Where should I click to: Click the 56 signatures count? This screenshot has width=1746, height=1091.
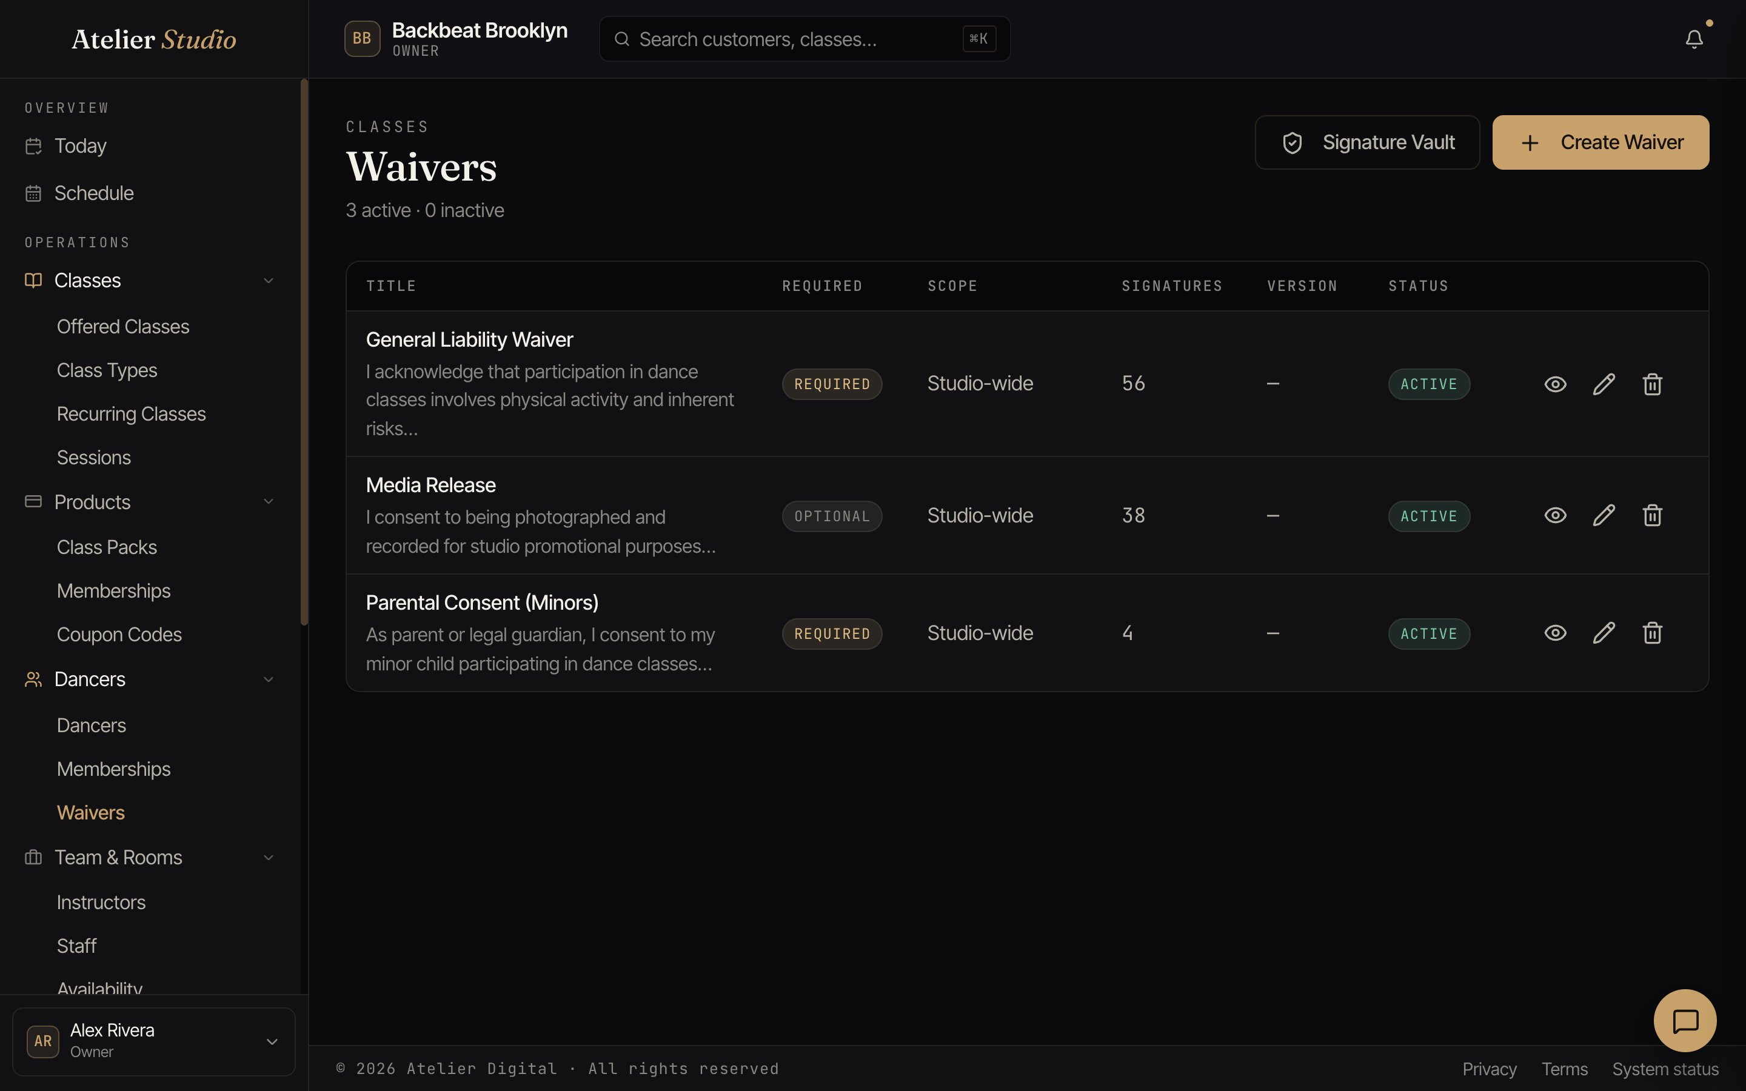tap(1132, 384)
